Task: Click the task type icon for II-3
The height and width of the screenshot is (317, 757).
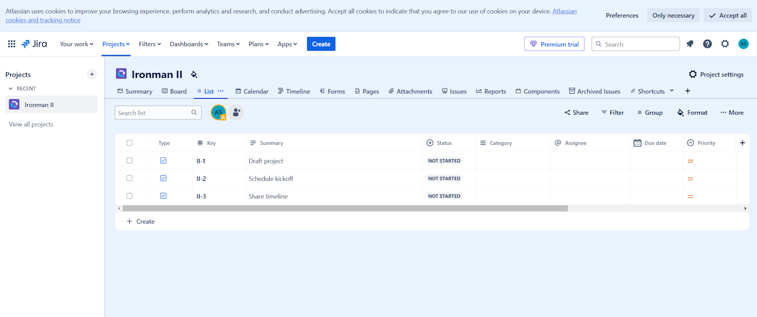Action: pyautogui.click(x=163, y=196)
